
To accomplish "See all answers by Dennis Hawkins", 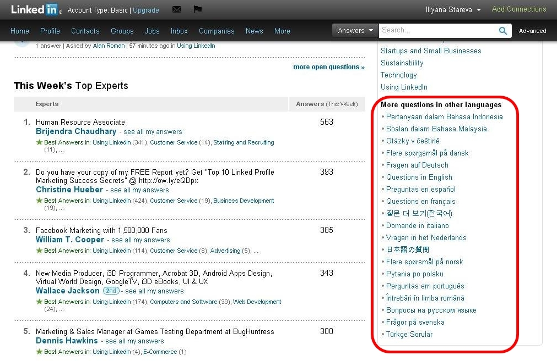I will tap(134, 341).
